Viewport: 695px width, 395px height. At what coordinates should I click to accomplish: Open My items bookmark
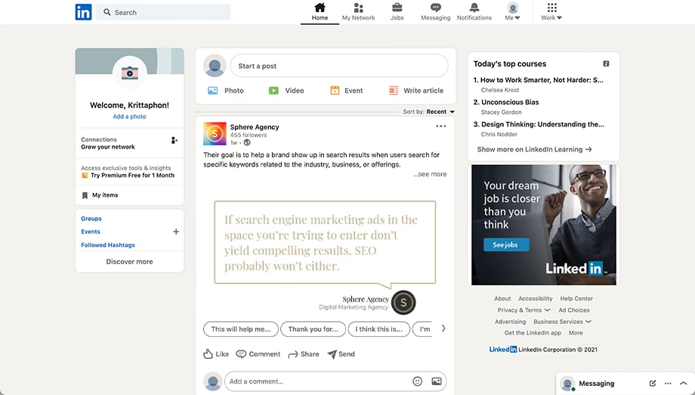point(100,195)
